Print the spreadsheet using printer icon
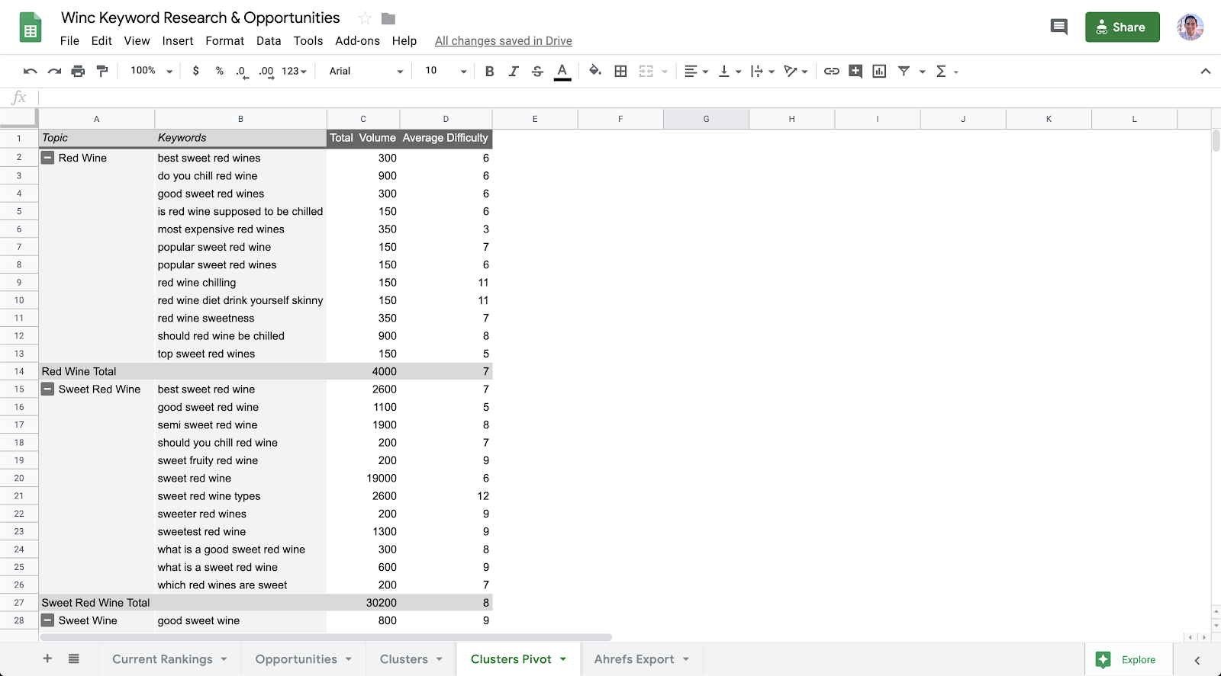 click(x=78, y=71)
